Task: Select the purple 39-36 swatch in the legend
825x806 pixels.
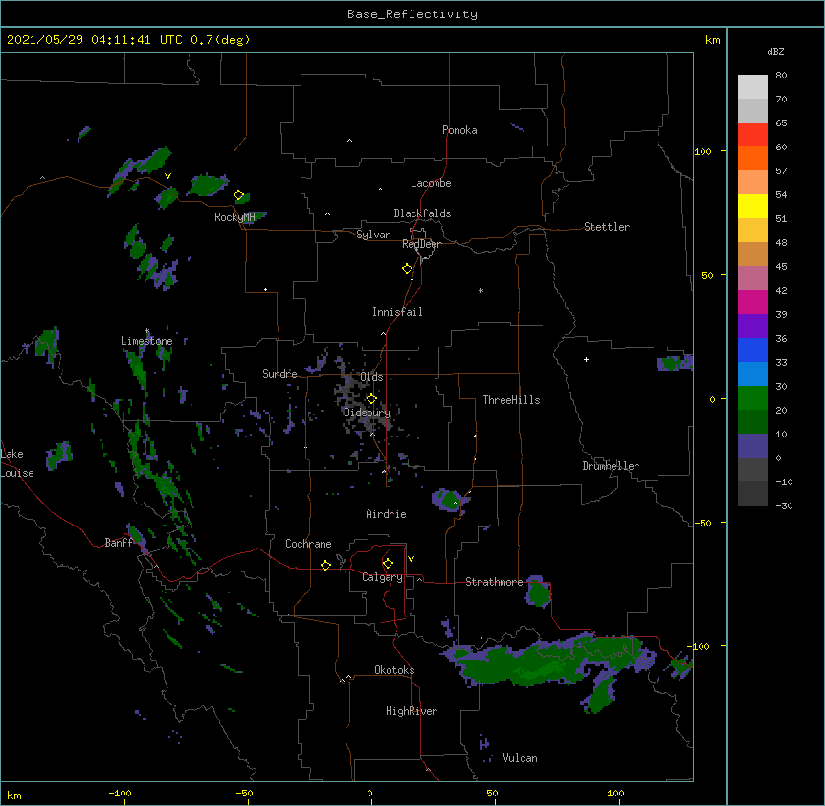Action: (x=752, y=326)
